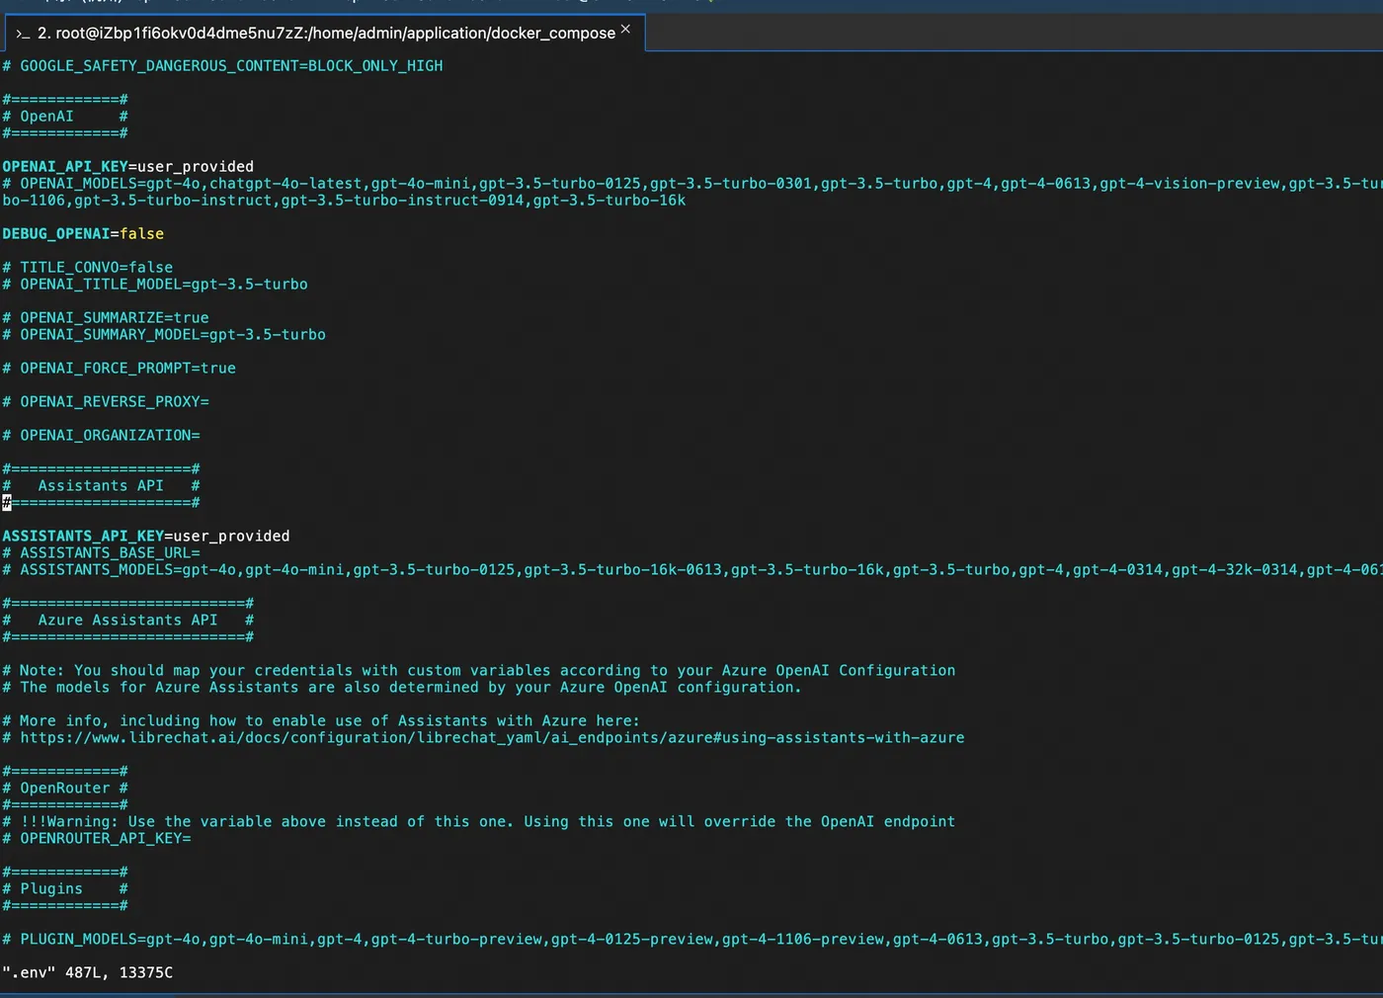Click the "# OpenRouter #" section header

tap(65, 789)
